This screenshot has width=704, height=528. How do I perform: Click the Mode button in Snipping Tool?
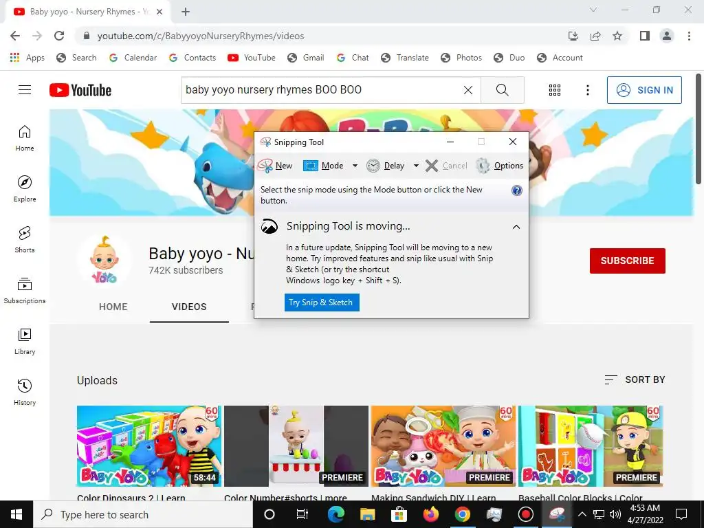tap(324, 166)
